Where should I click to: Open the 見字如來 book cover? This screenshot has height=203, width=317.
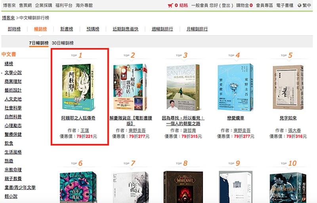click(x=288, y=87)
